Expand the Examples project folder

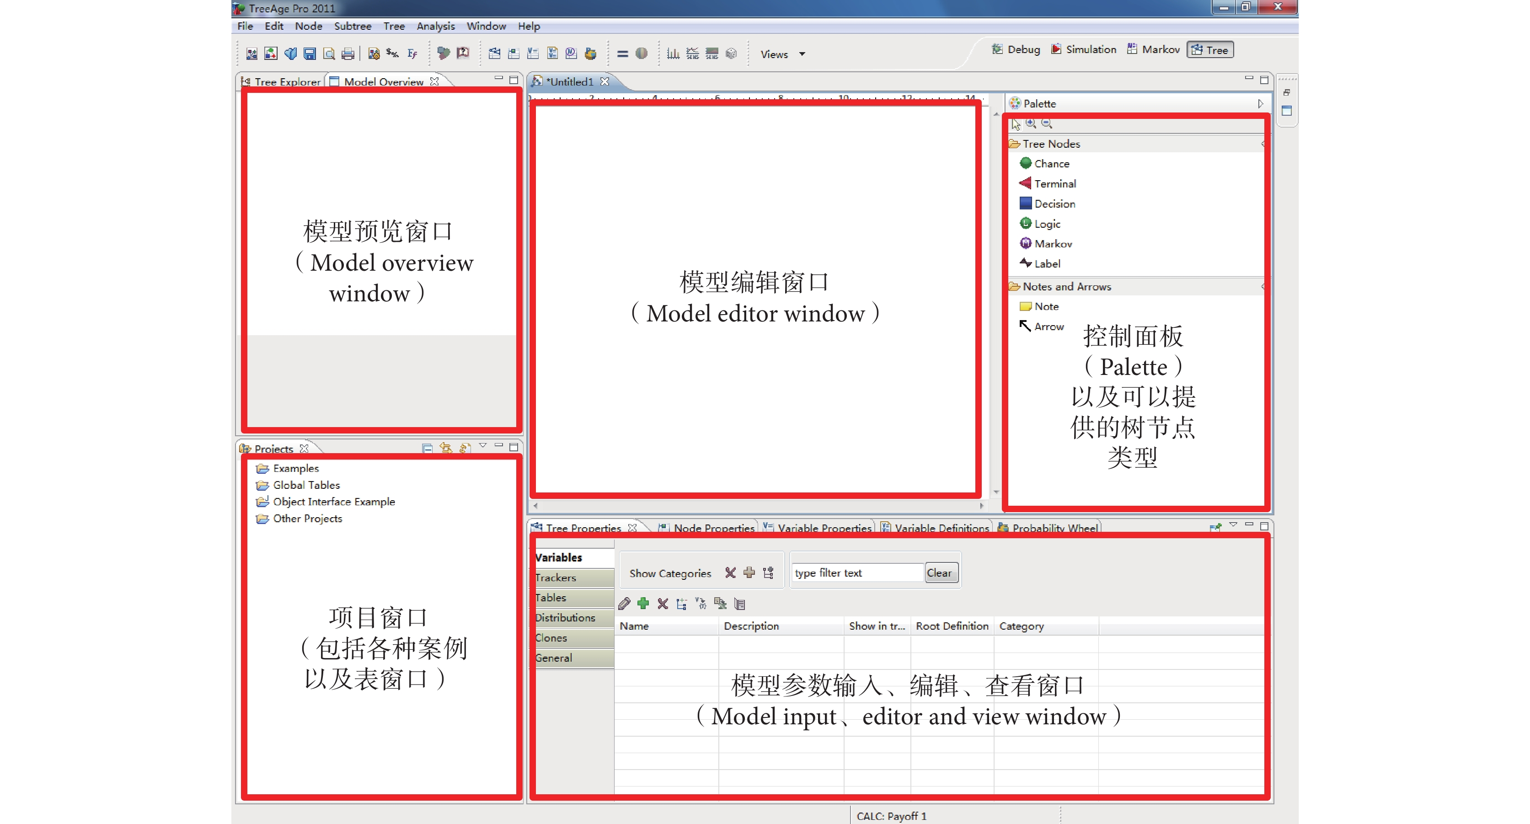[x=288, y=469]
